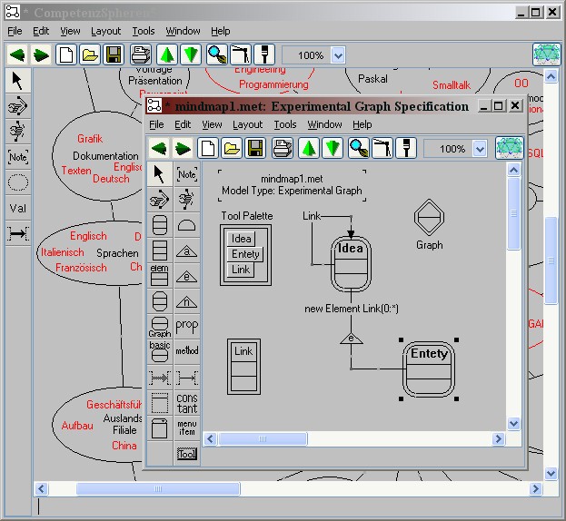
Task: Click the scroll up arrow in the mindmap1.met canvas
Action: click(513, 170)
